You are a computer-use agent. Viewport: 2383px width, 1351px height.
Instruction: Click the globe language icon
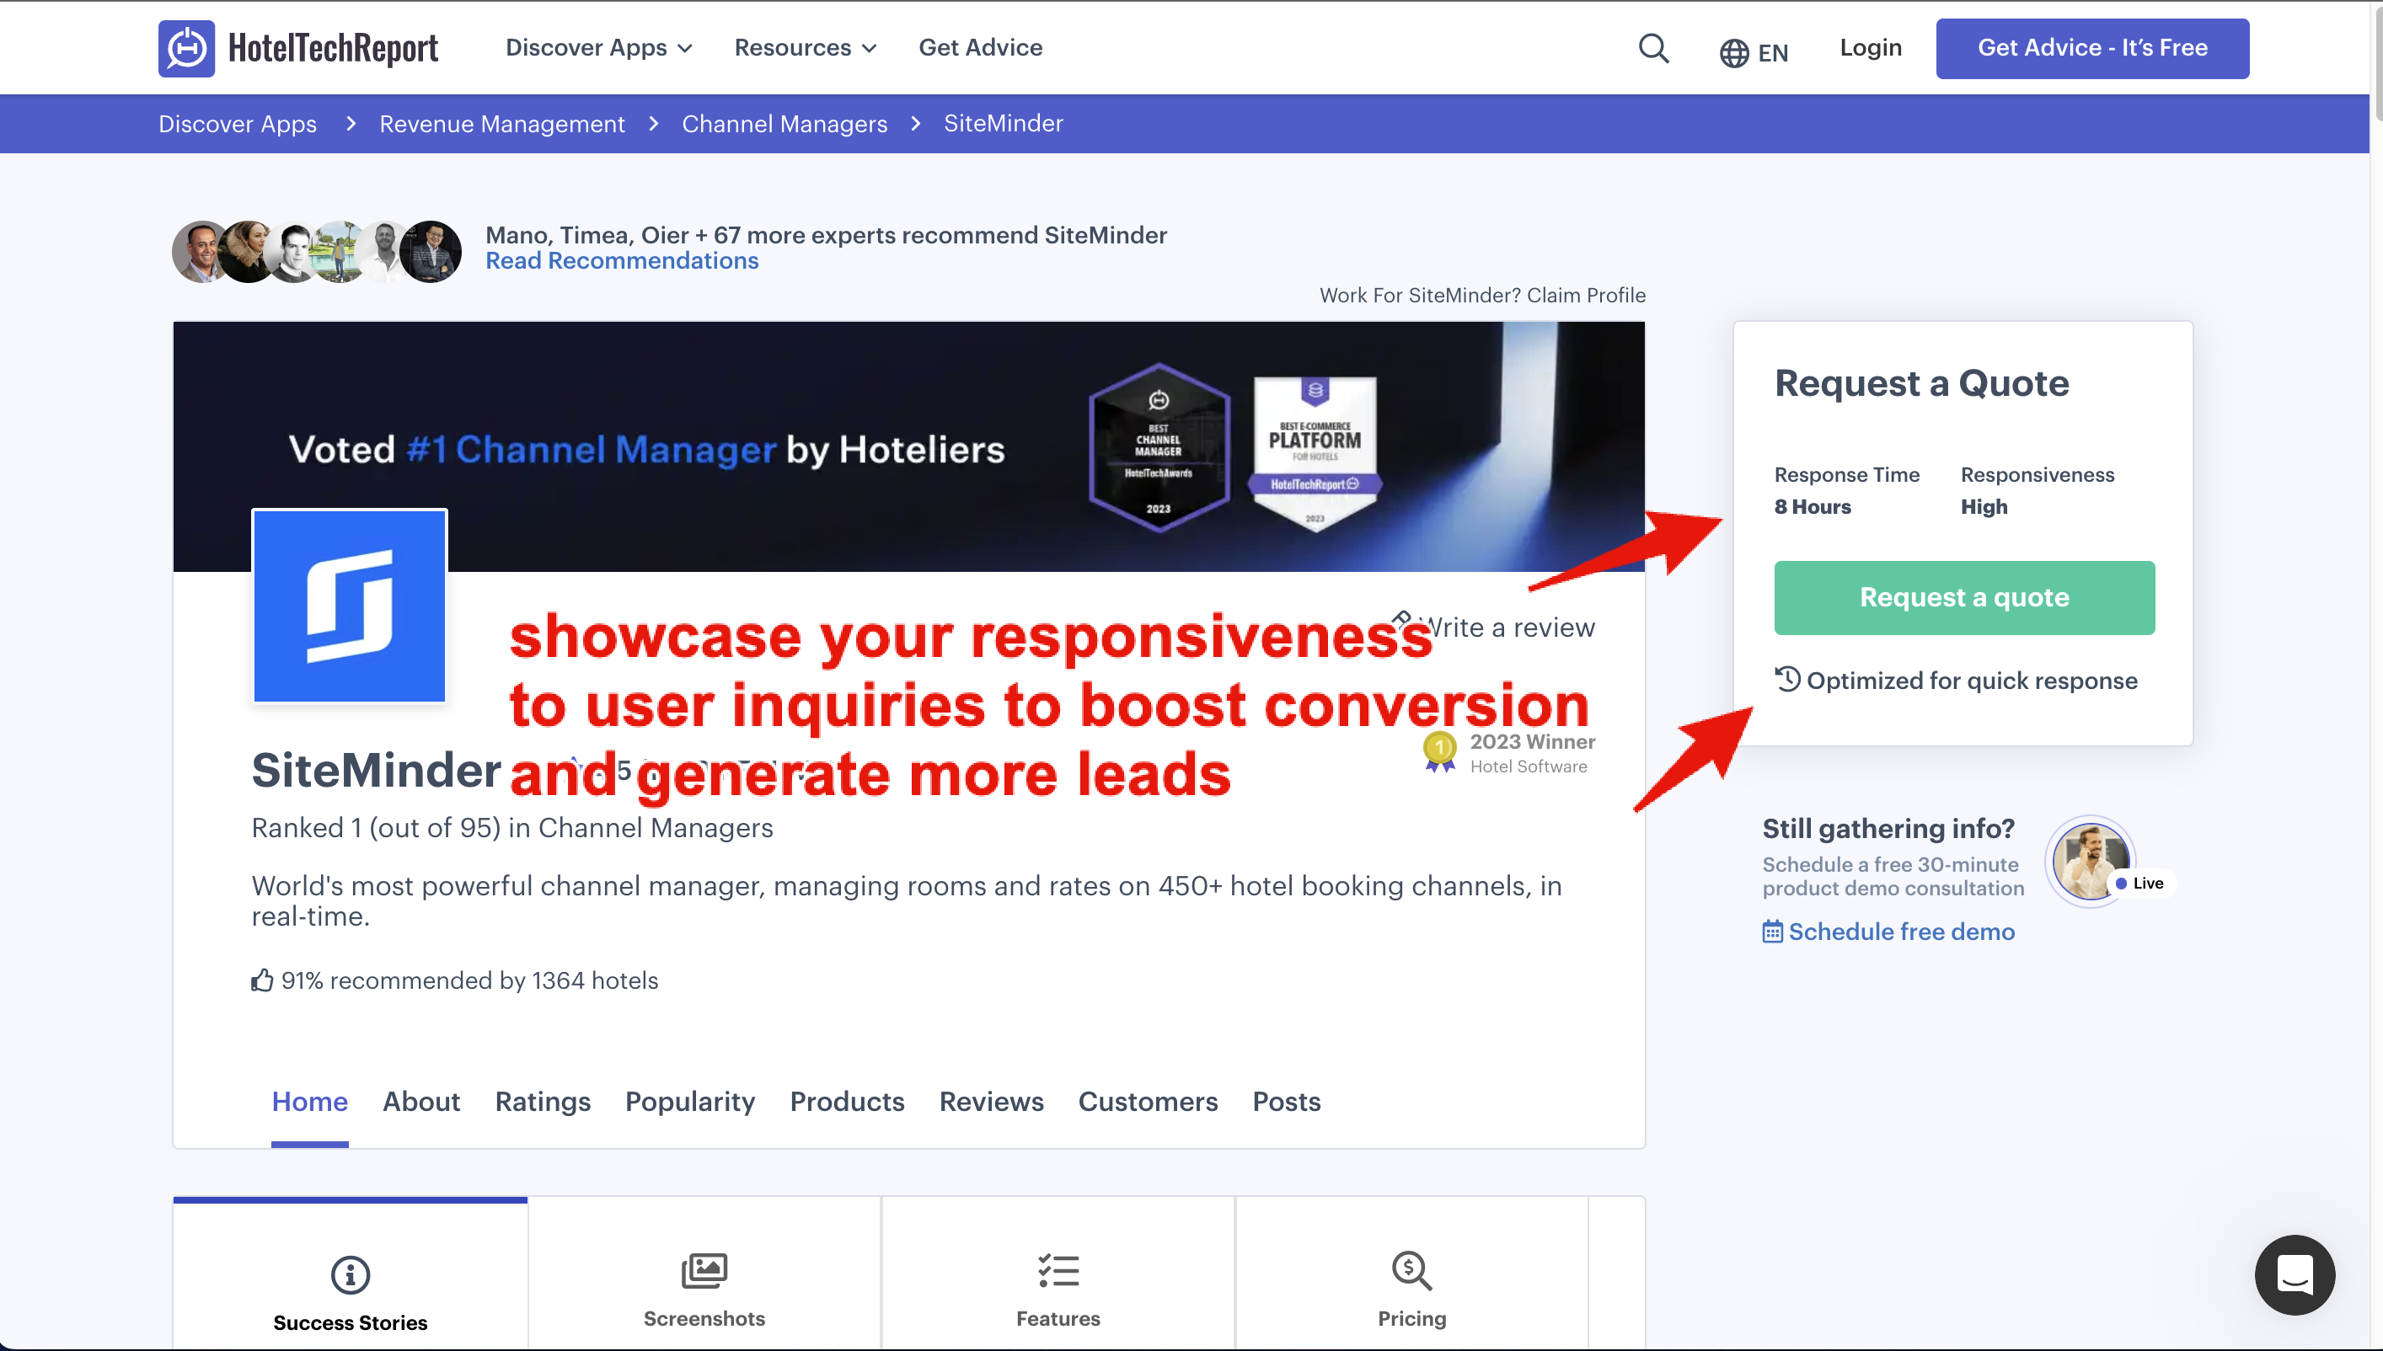[1733, 53]
